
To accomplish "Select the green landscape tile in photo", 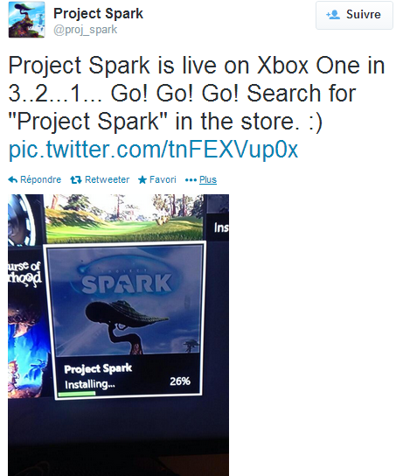I will pyautogui.click(x=124, y=218).
